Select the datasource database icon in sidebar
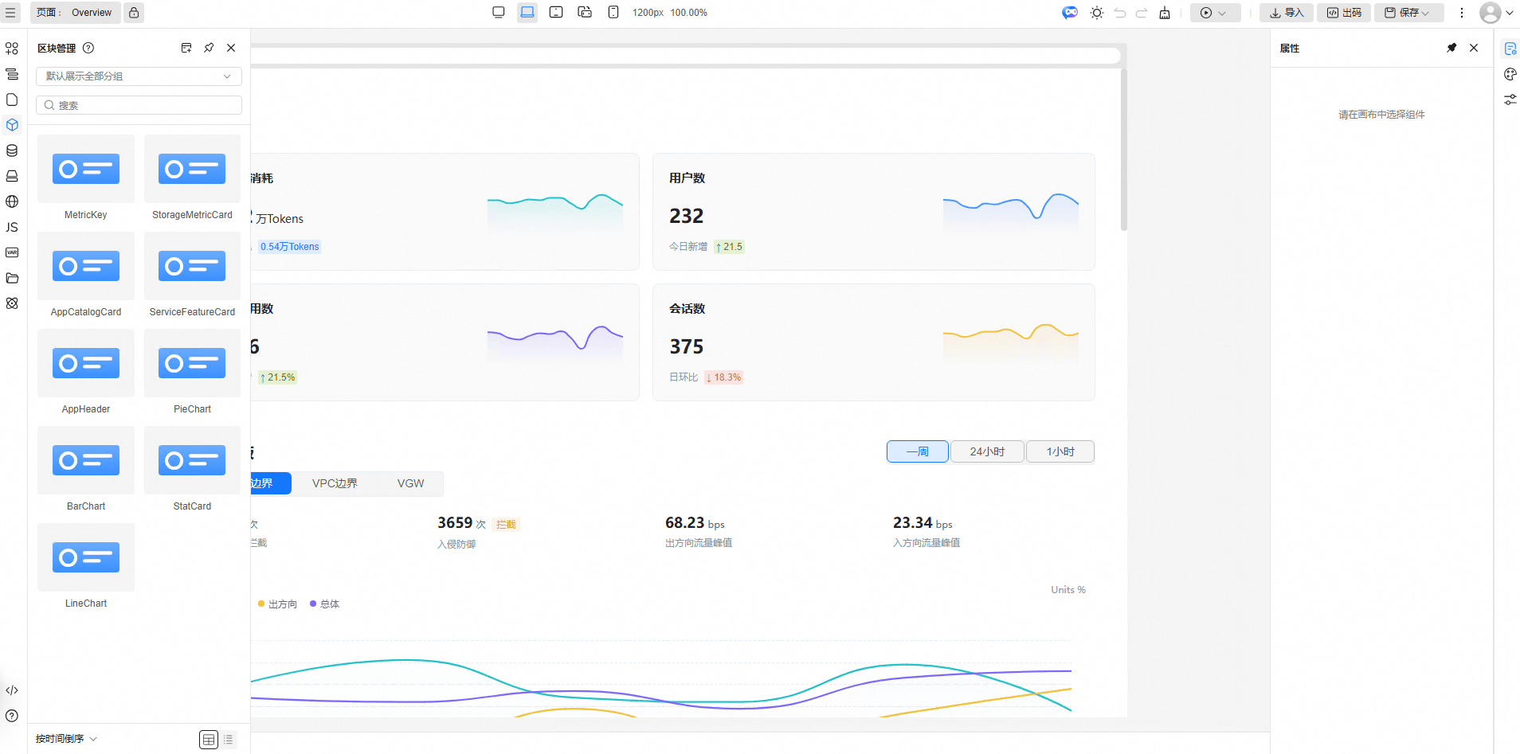 (x=12, y=150)
